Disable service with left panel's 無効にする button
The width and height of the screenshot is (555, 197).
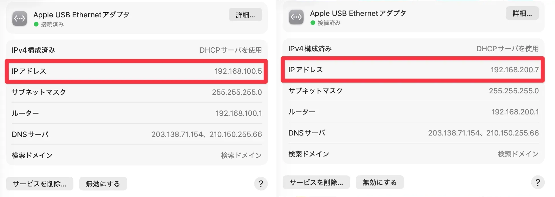coord(103,184)
